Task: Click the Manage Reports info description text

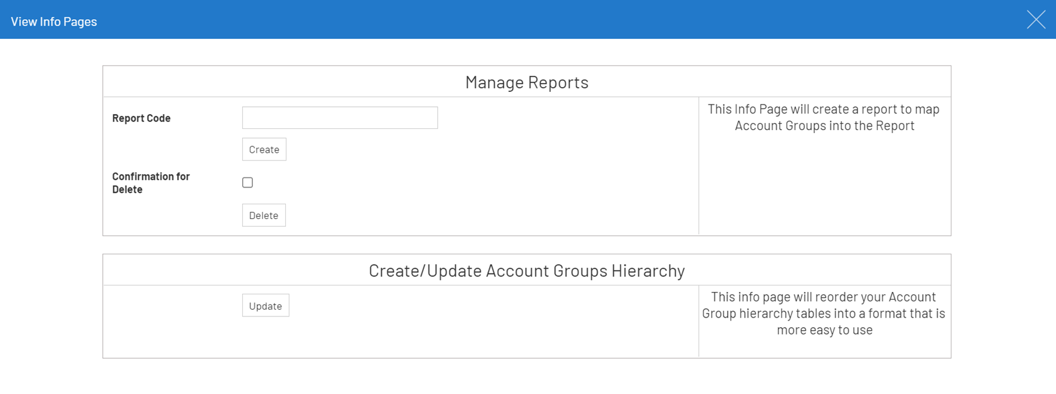Action: pyautogui.click(x=824, y=117)
